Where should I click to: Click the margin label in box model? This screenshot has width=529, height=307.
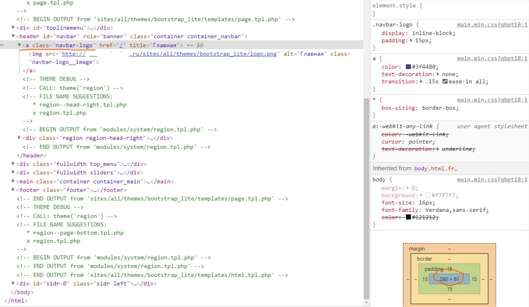point(417,249)
